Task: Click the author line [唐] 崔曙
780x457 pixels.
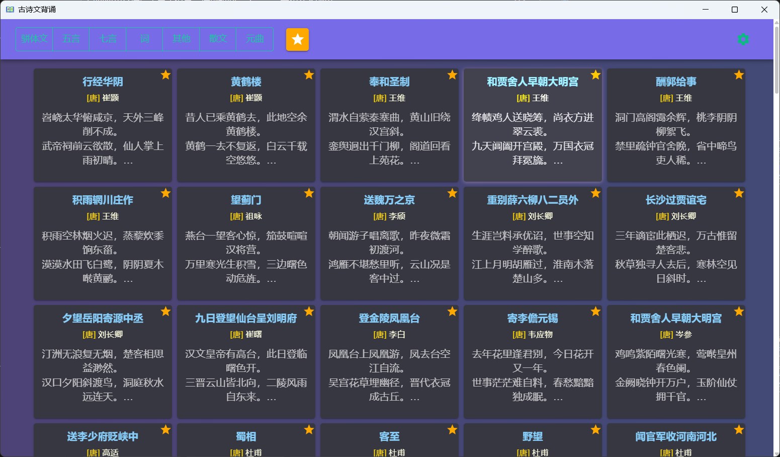Action: (x=246, y=335)
